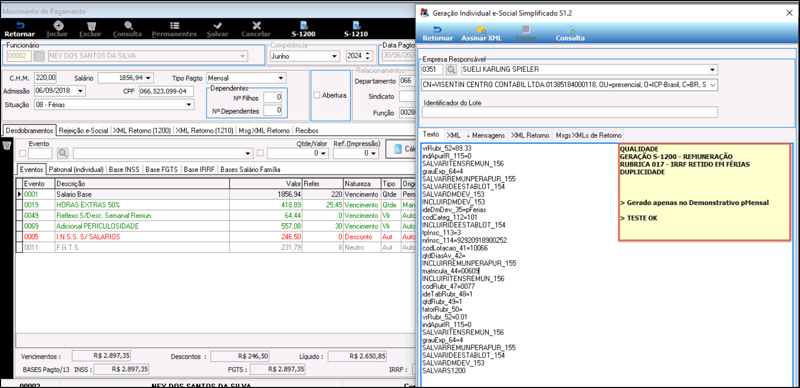Open the XML Retorno tab in e-Social window
Screen dimensions: 800x388
530,135
